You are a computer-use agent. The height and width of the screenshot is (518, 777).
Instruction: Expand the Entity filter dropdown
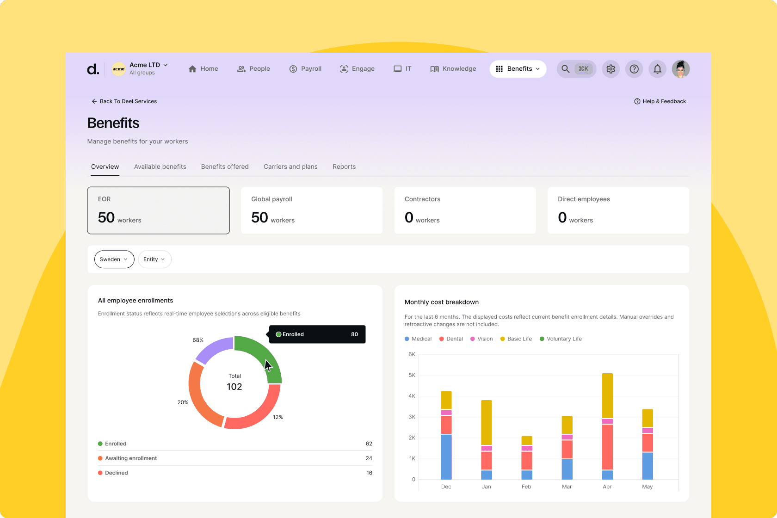click(154, 259)
